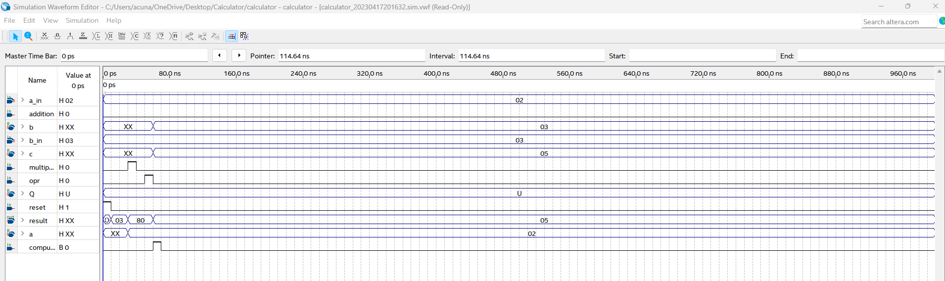This screenshot has width=945, height=281.
Task: Click the Name column header
Action: tap(37, 80)
